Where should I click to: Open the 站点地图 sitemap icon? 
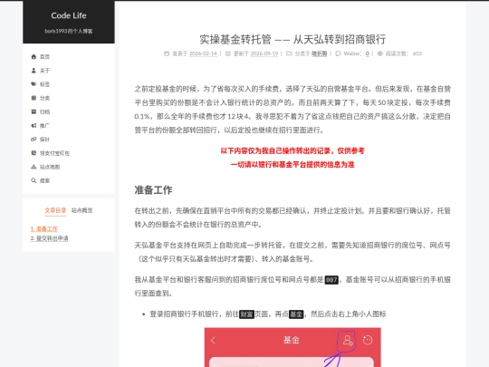click(34, 167)
